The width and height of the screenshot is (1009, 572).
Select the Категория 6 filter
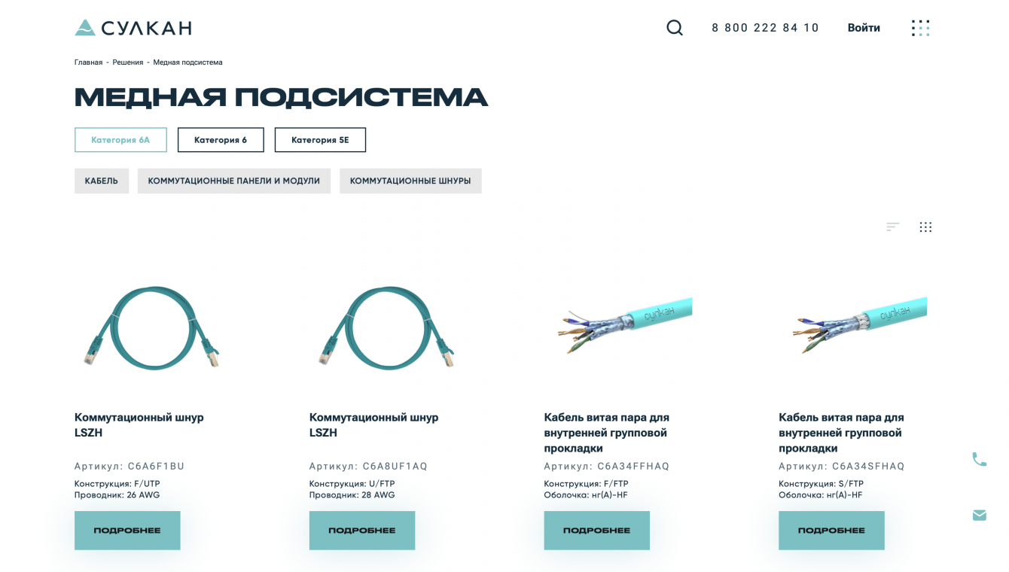(x=221, y=140)
